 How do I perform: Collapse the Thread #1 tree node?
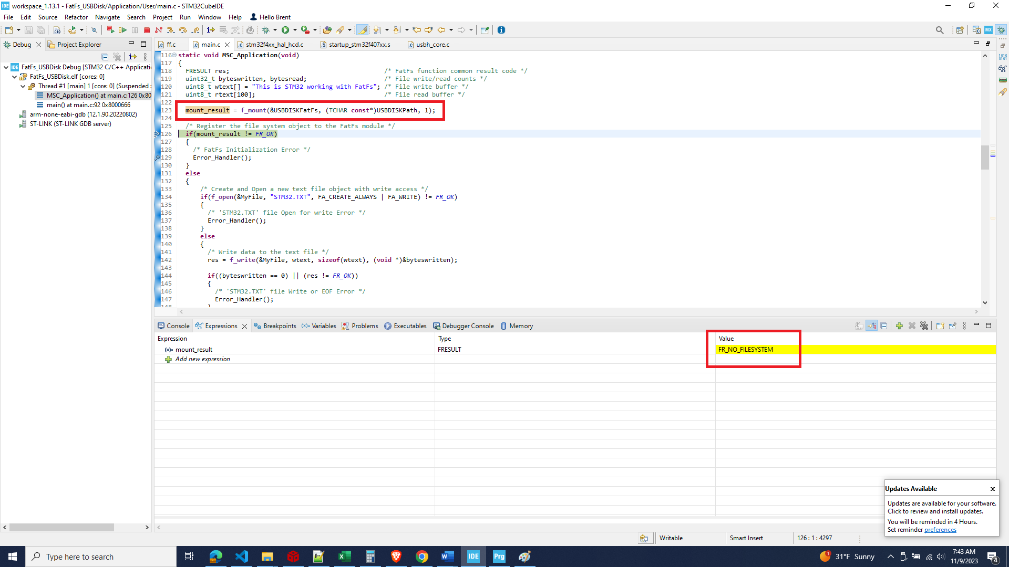23,86
